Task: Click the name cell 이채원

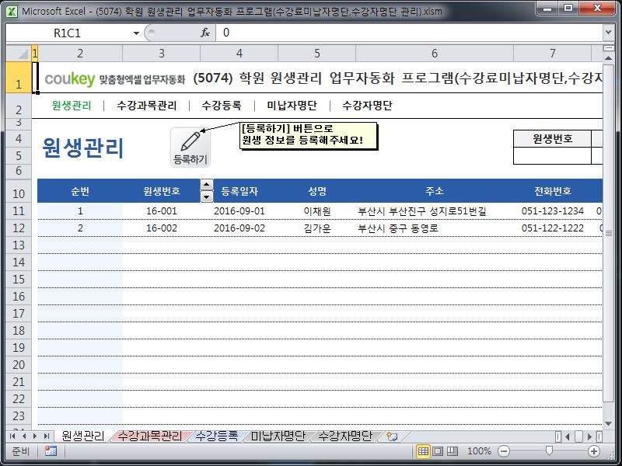Action: 317,210
